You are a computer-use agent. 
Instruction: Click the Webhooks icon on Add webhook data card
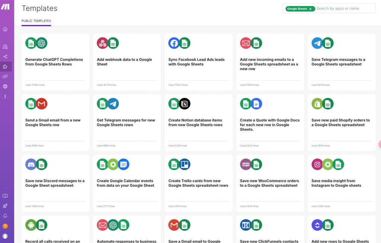102,43
